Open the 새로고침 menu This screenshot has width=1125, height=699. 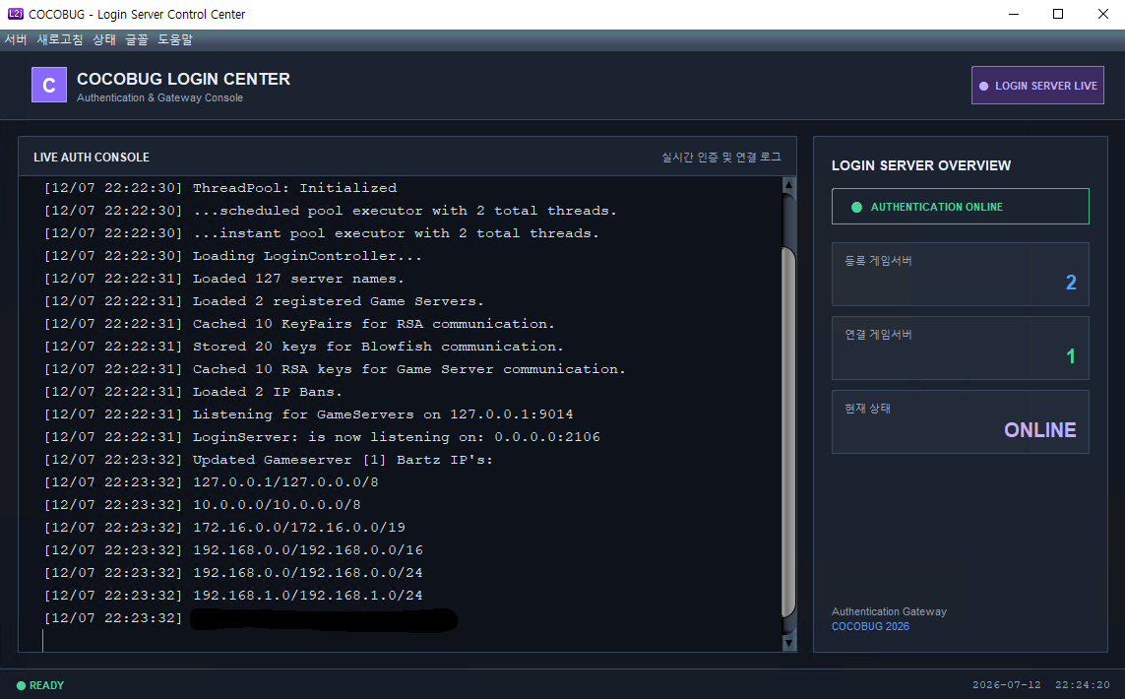point(60,39)
